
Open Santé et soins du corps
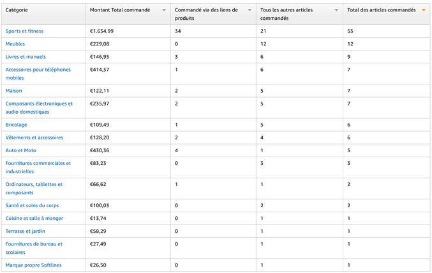tap(33, 205)
